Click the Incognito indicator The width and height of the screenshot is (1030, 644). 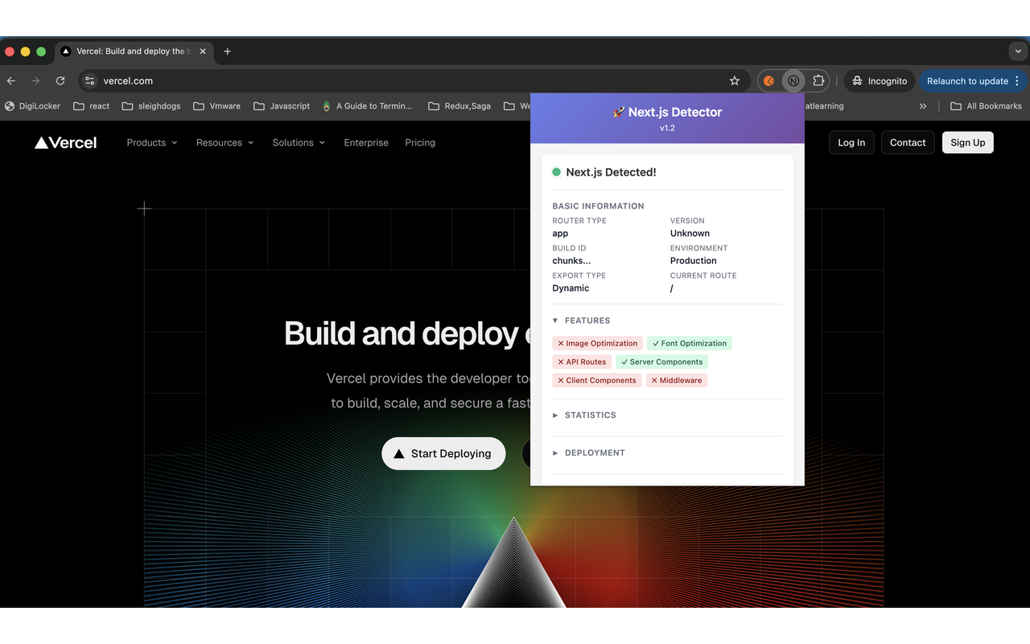(x=880, y=80)
